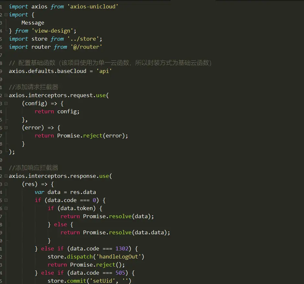Collapse the axios.interceptors.response.use fold marker

6,176
